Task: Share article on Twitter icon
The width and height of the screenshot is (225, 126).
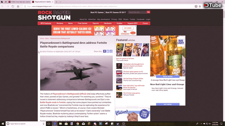Action: (x=108, y=51)
